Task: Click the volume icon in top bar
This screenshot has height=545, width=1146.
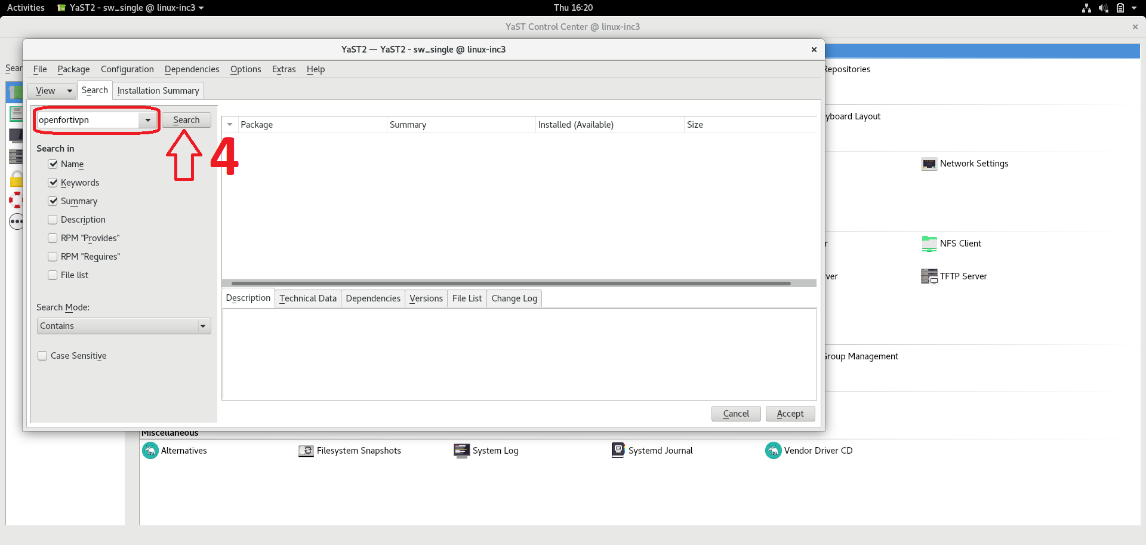Action: click(1103, 8)
